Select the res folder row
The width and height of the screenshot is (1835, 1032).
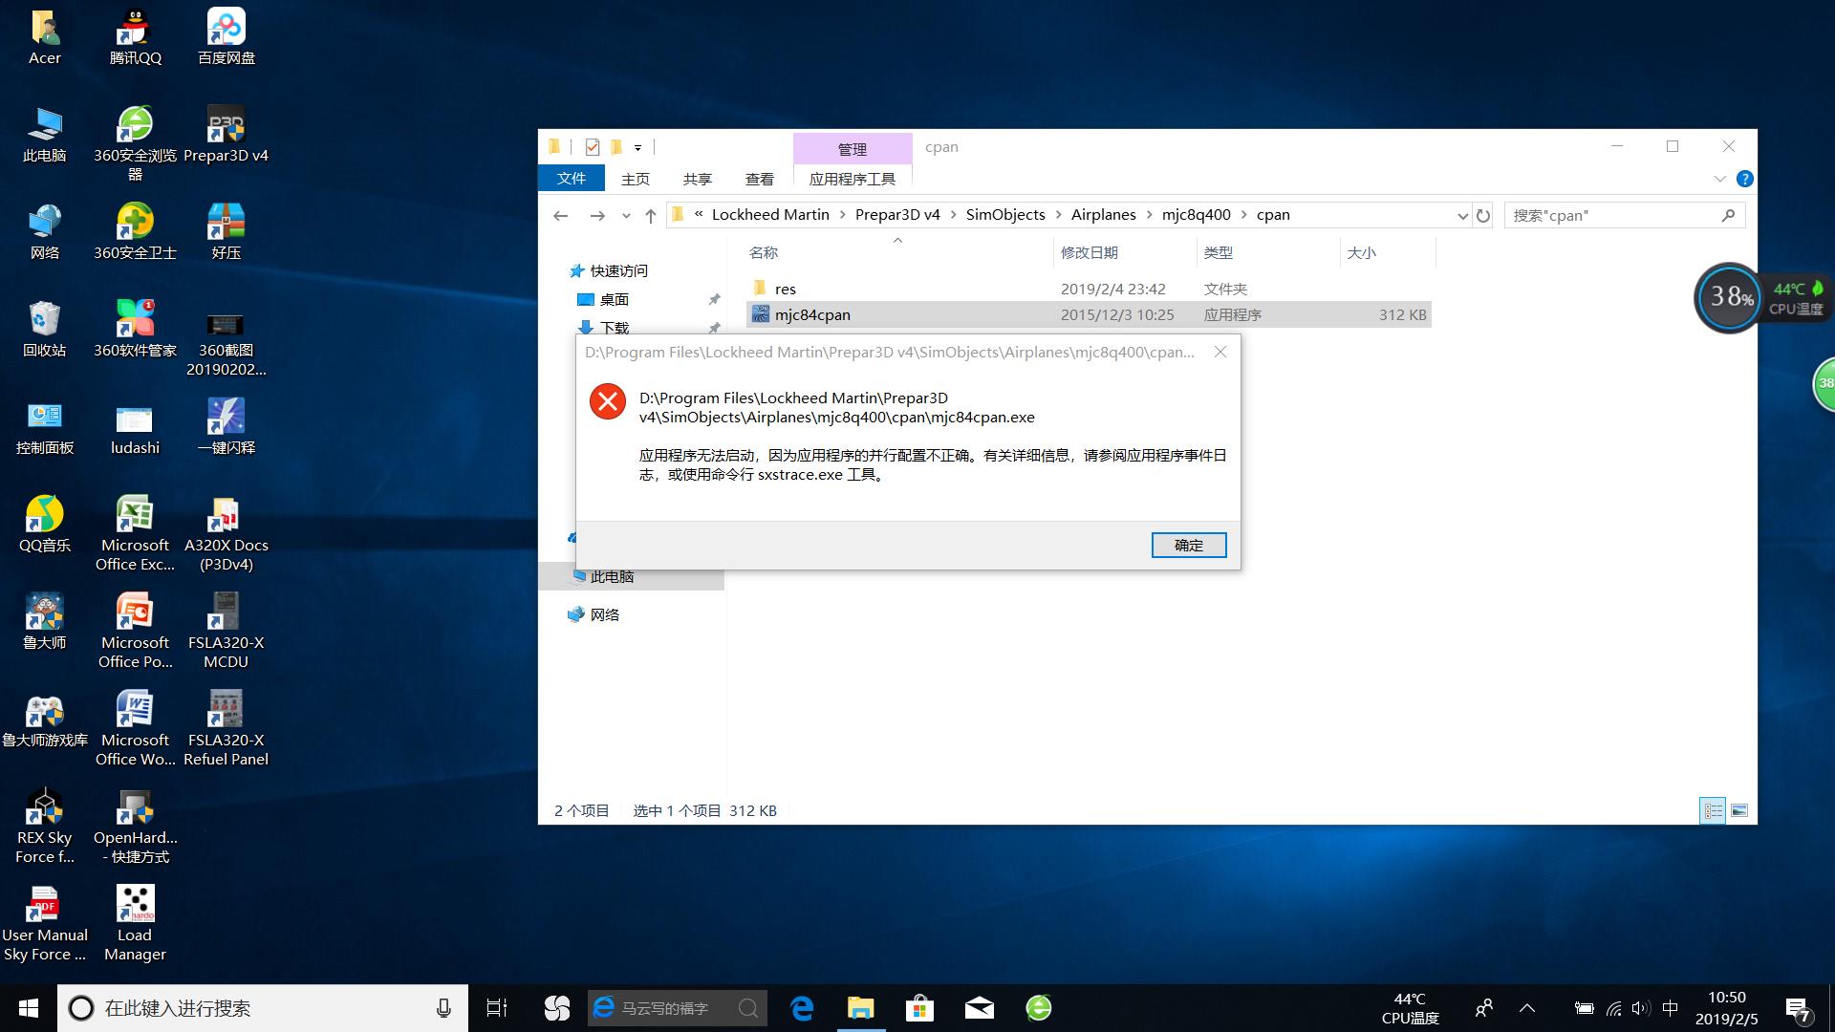click(1089, 289)
